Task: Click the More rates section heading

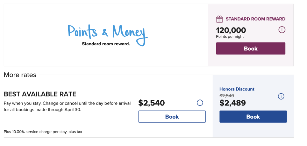Action: (20, 75)
